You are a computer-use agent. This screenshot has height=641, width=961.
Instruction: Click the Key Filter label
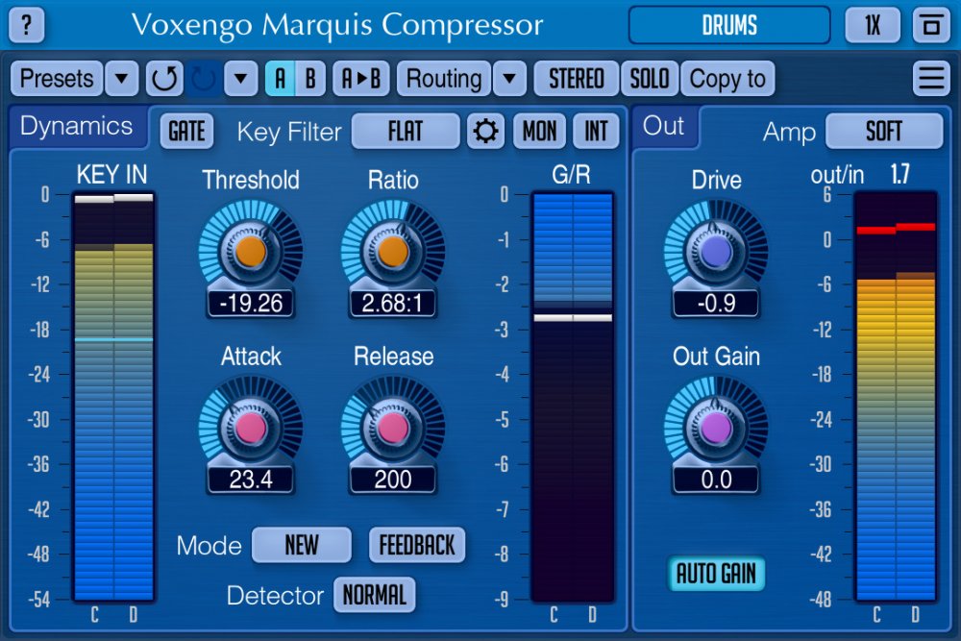[289, 132]
